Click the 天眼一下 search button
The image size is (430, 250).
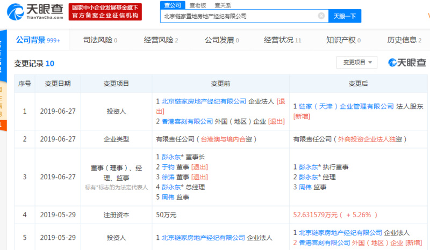[x=345, y=16]
